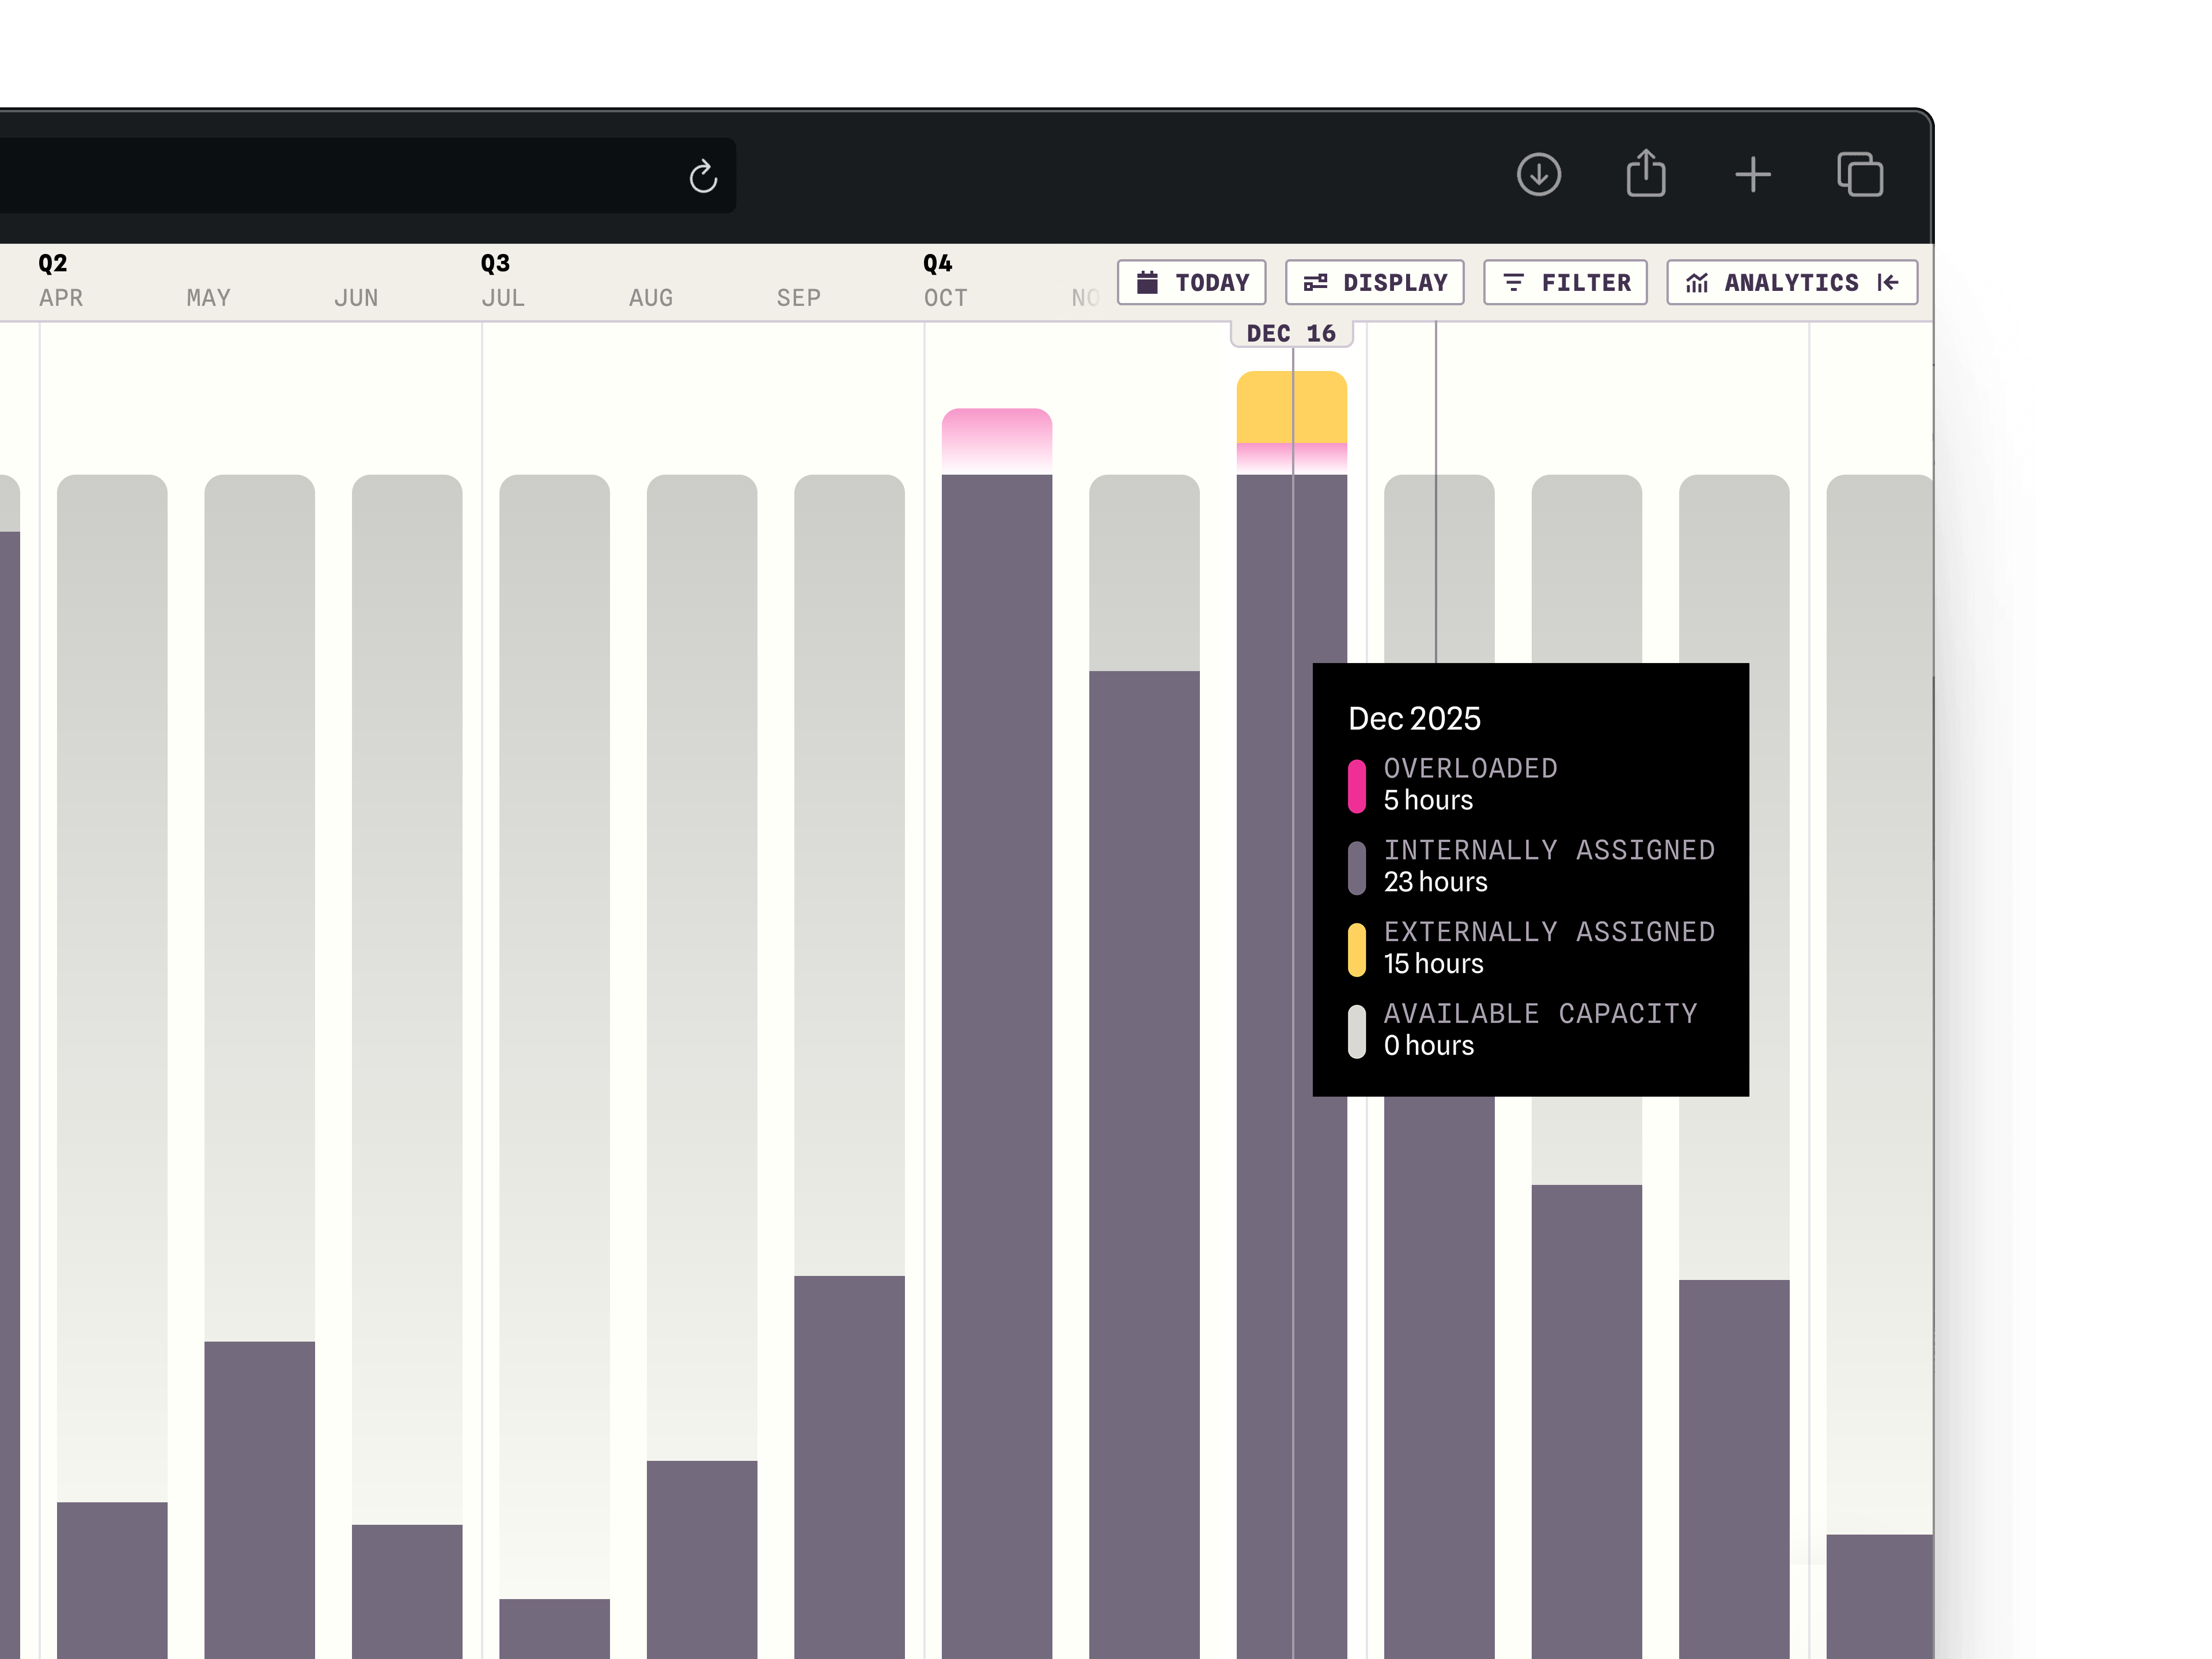Open the Display options
Image resolution: width=2212 pixels, height=1659 pixels.
point(1374,283)
